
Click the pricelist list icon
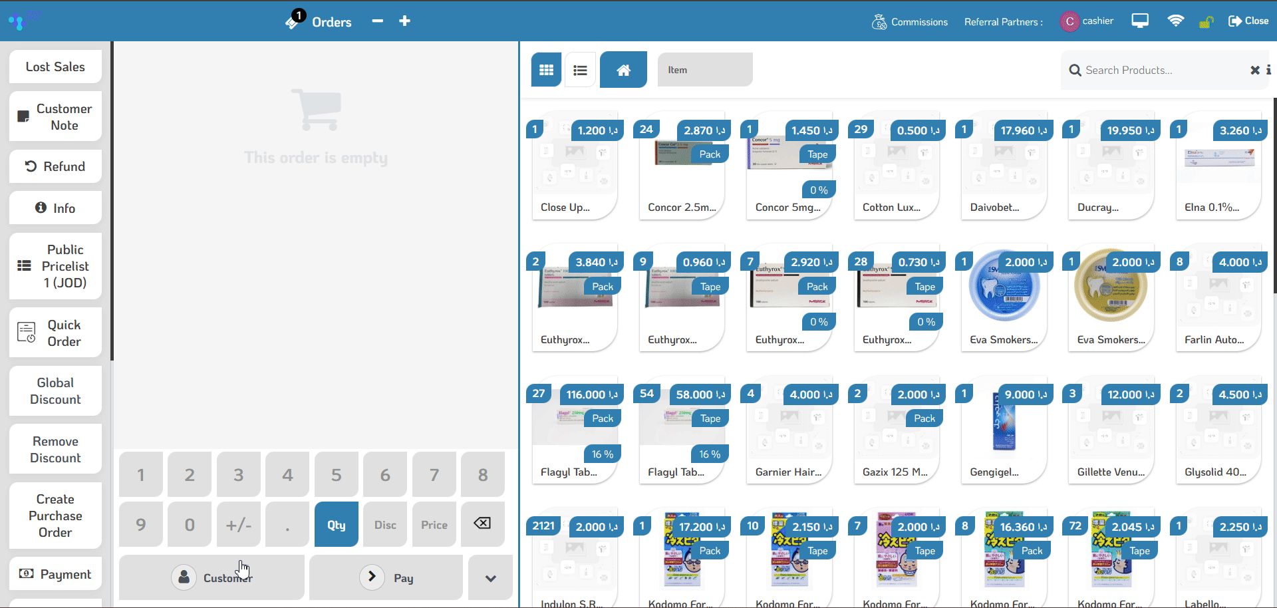(x=24, y=265)
